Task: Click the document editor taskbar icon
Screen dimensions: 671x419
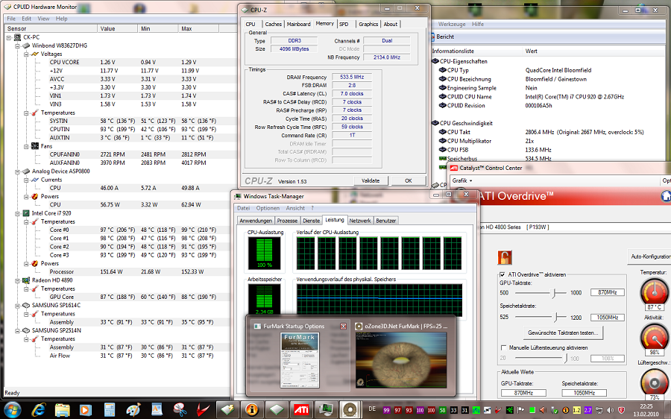Action: click(x=157, y=410)
